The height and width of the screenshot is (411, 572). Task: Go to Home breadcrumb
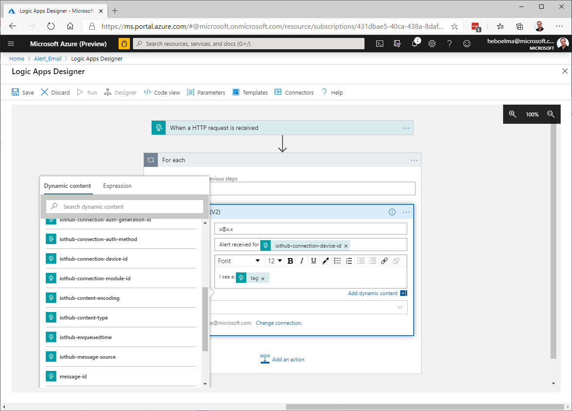tap(17, 58)
